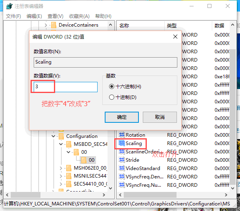Click the tree pane scroll left arrow
Viewport: 240px width, 211px height.
(7, 195)
